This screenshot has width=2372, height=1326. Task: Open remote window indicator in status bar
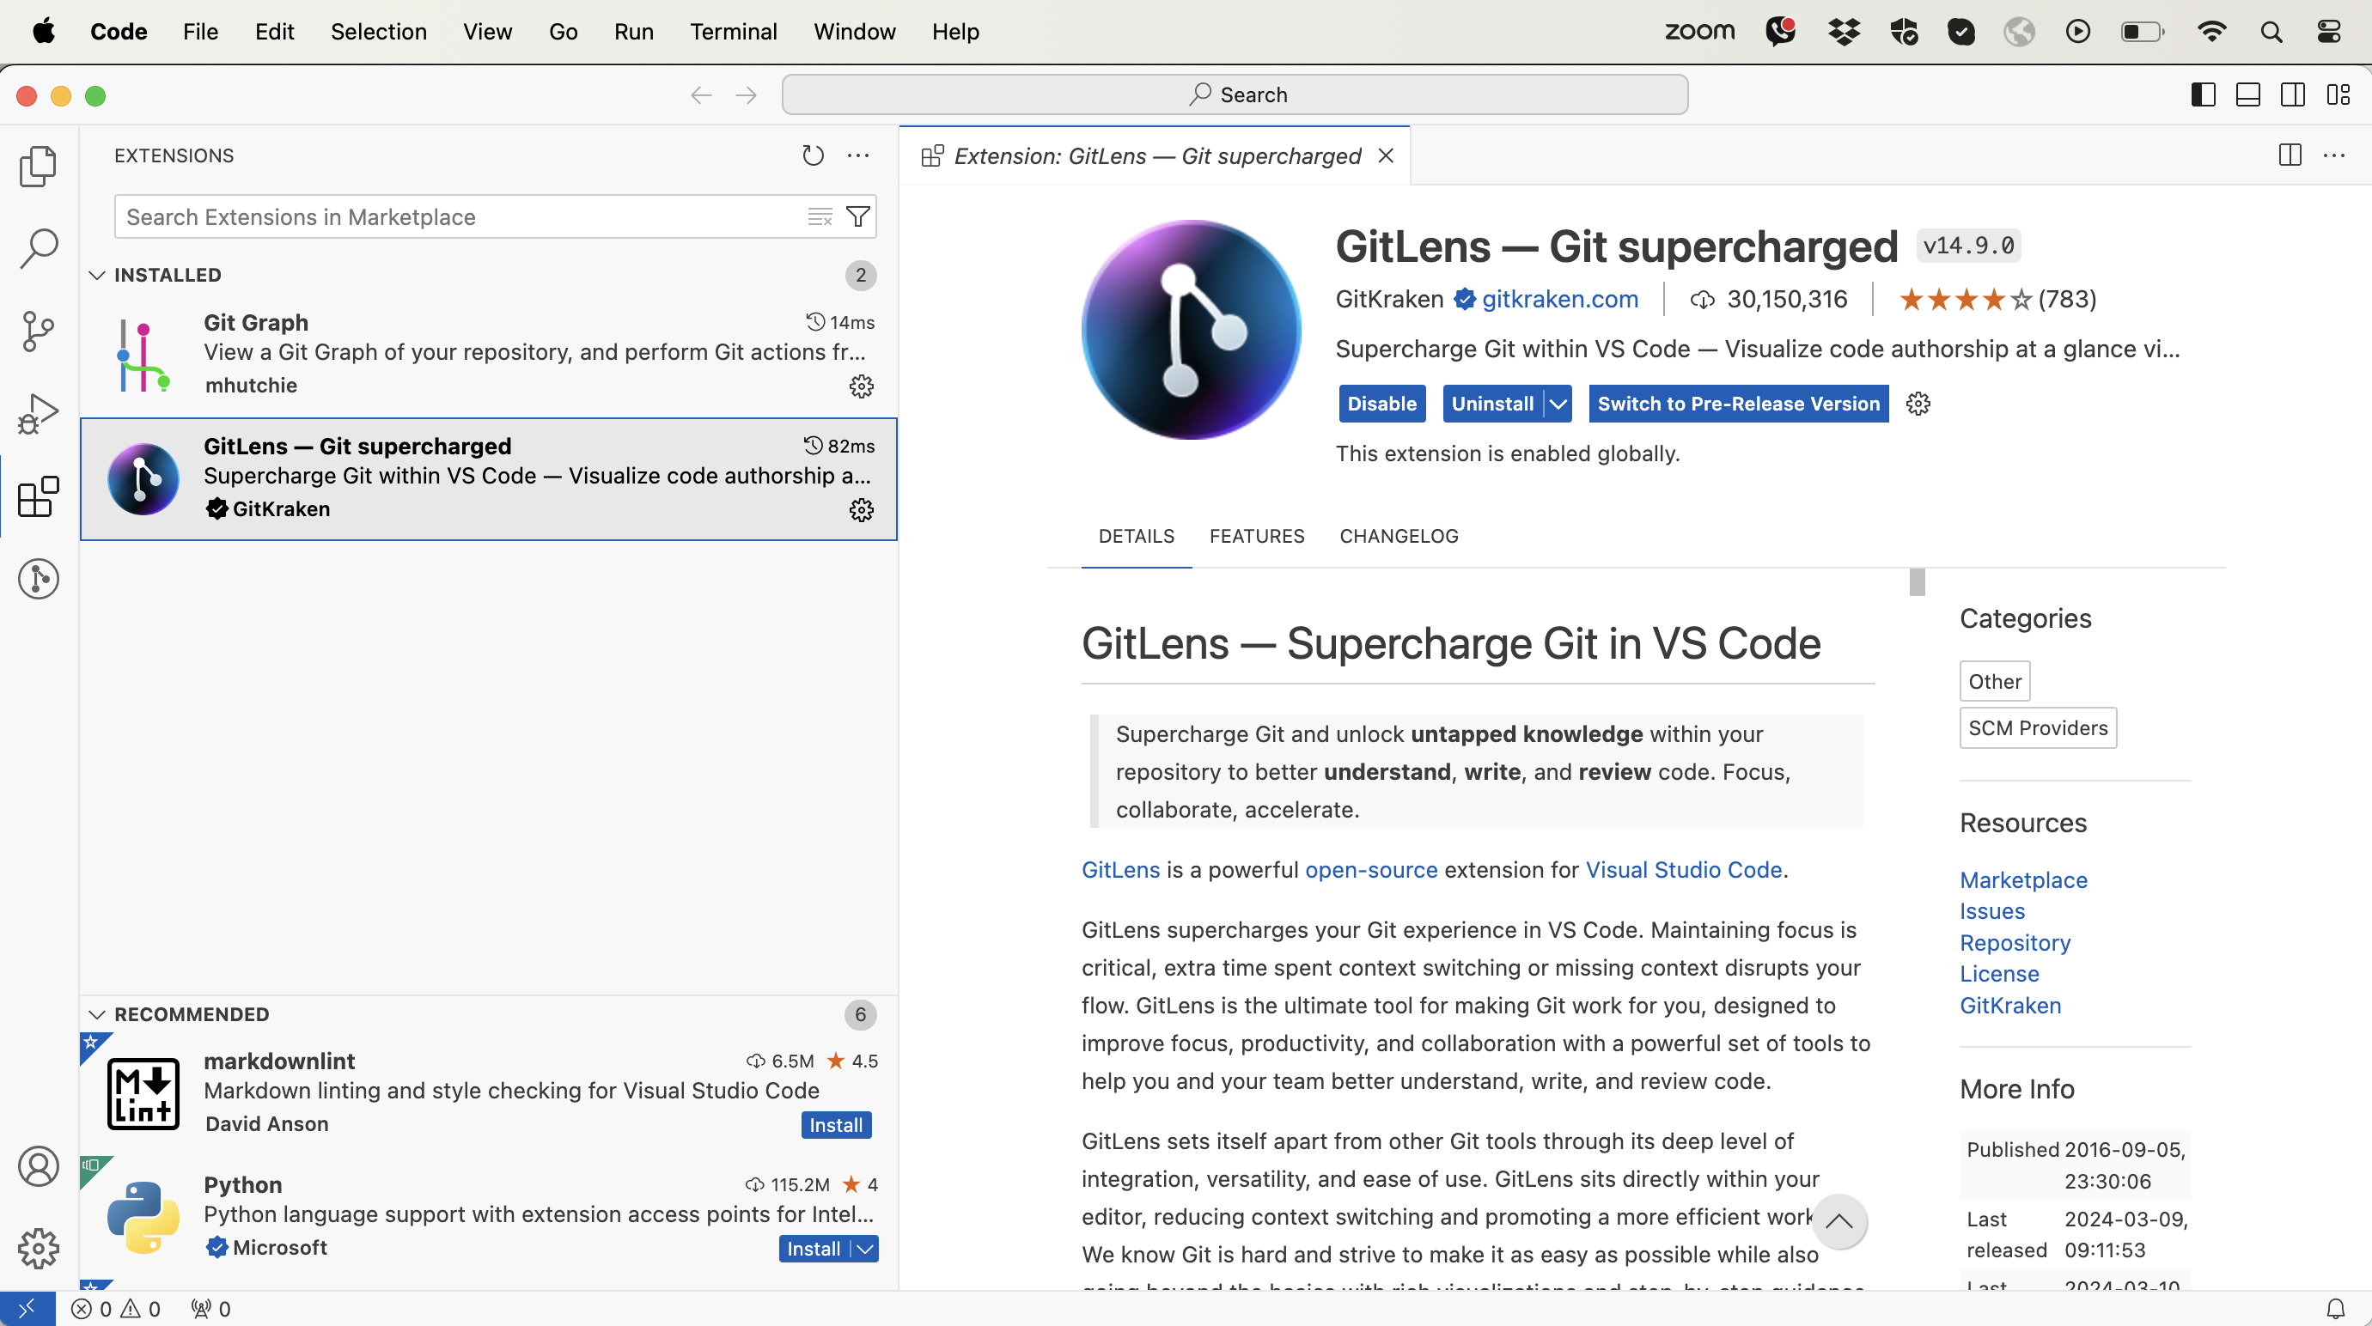27,1308
